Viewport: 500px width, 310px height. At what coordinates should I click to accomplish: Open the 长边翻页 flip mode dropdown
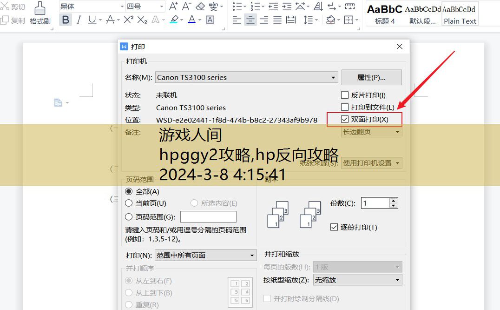tap(371, 132)
